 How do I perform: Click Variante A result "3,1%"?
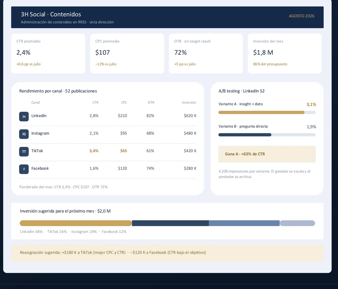click(x=311, y=105)
